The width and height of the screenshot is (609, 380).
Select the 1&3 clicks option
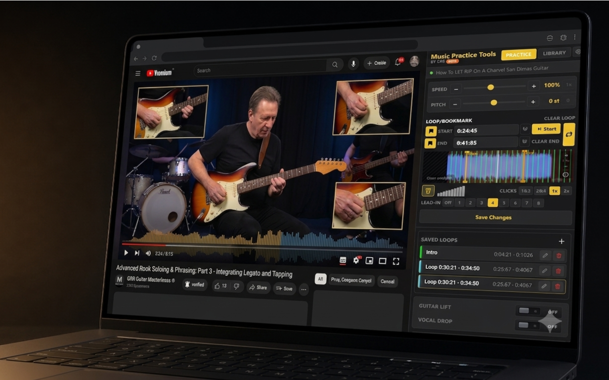(525, 191)
